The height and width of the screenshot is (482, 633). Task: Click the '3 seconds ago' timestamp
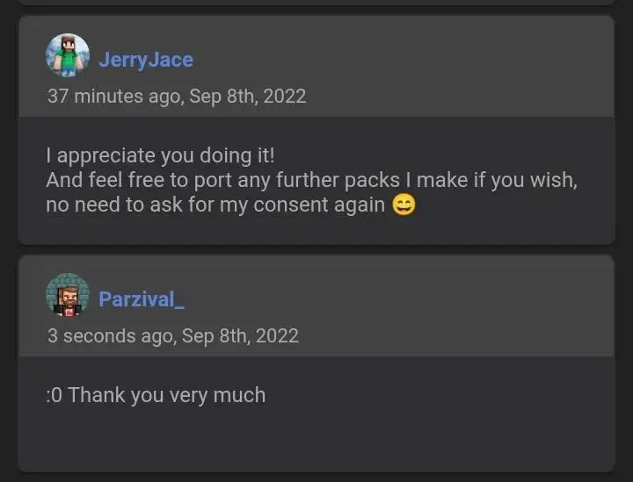click(x=110, y=335)
